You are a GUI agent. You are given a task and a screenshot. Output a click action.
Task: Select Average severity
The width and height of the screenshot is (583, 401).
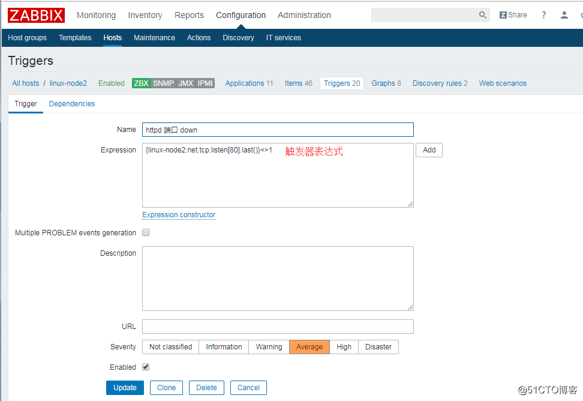[309, 347]
